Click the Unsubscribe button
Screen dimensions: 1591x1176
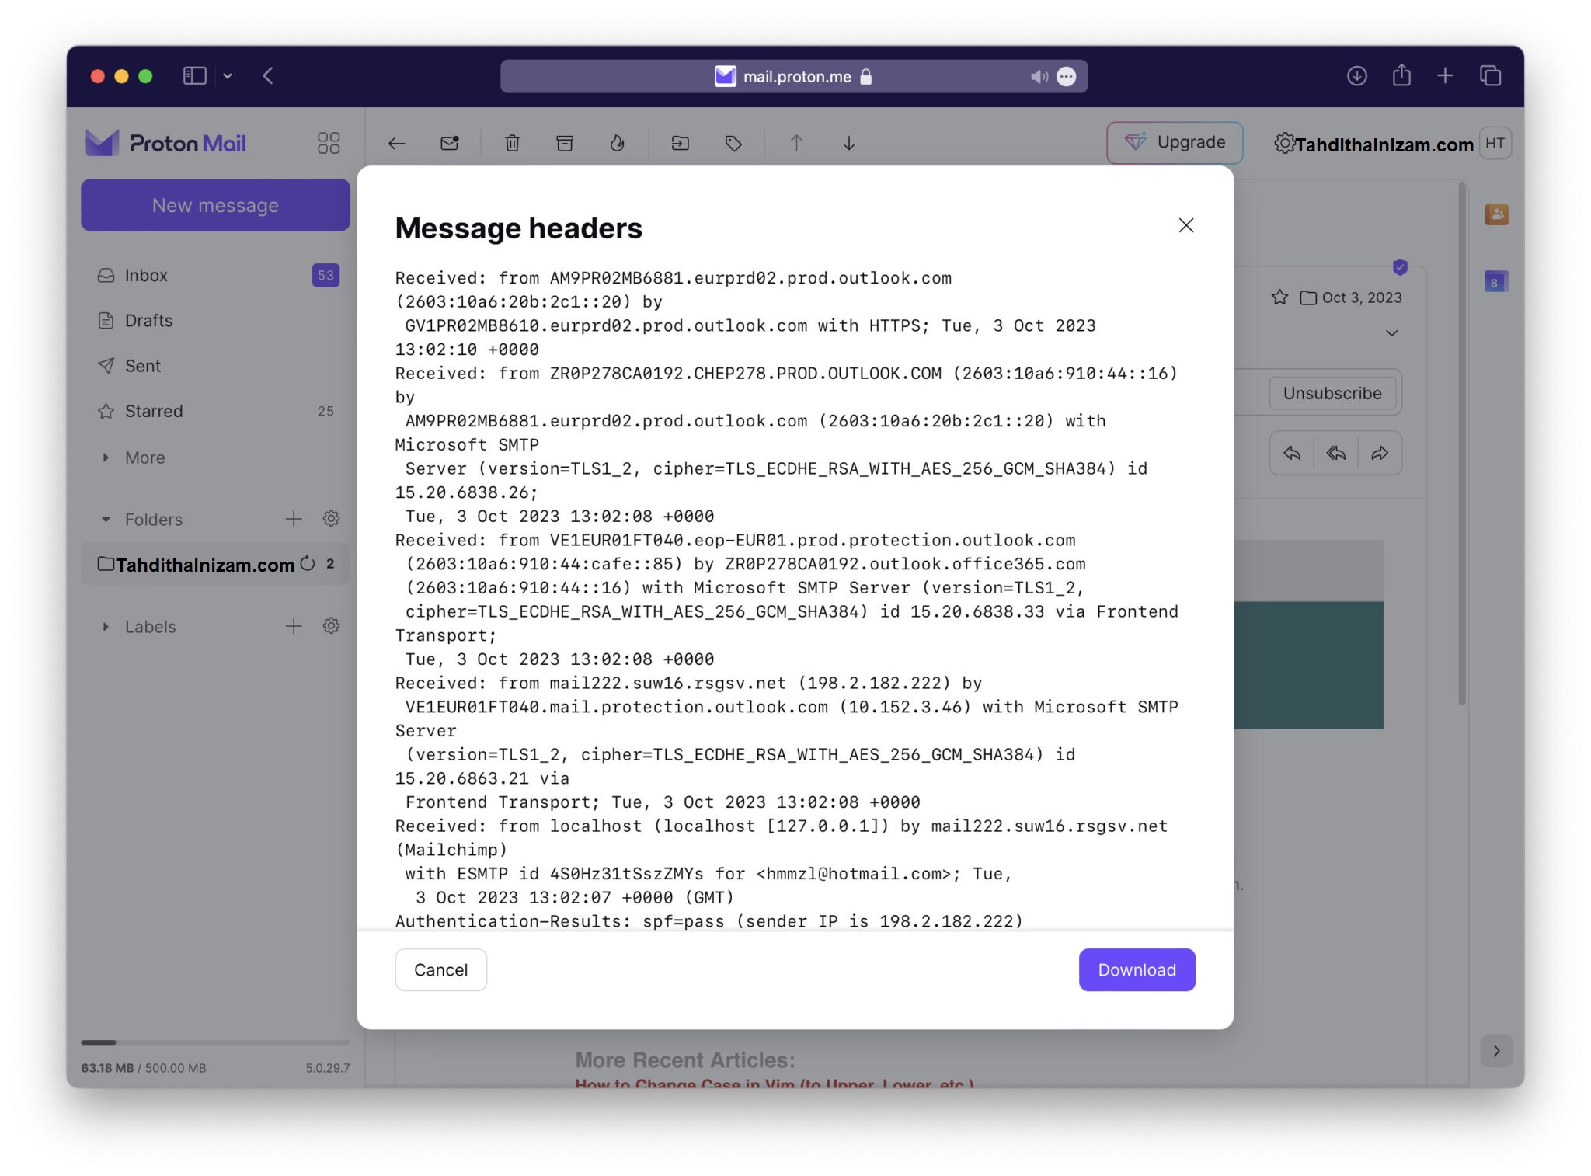tap(1332, 393)
